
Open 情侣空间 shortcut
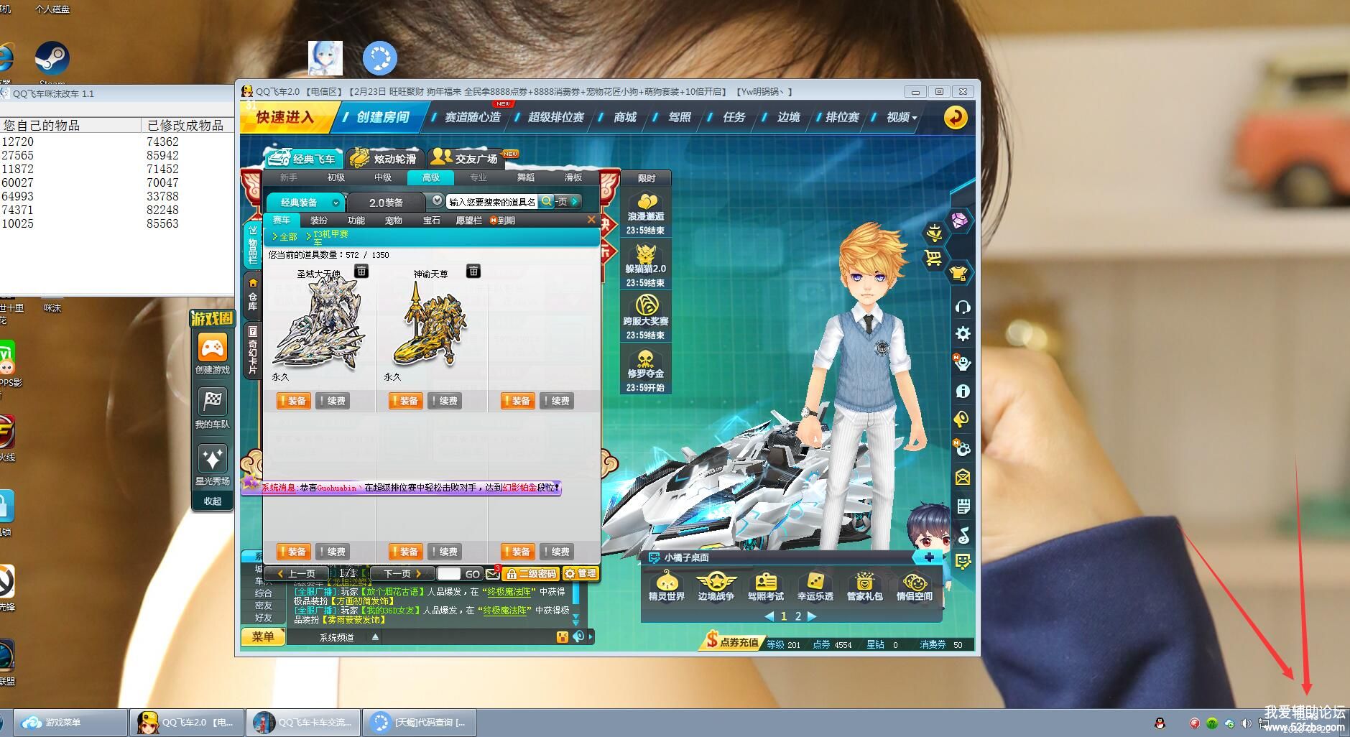[x=914, y=586]
